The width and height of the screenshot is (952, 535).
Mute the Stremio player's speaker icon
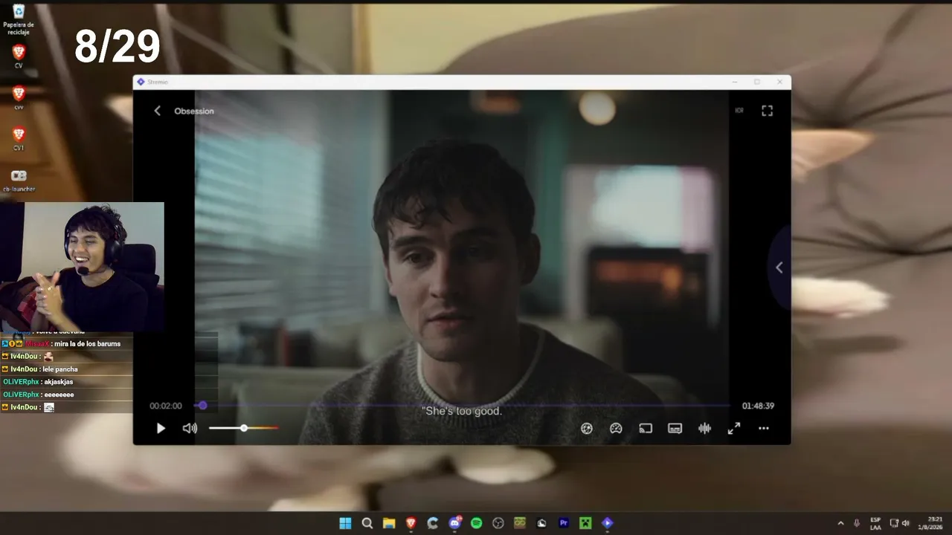pyautogui.click(x=190, y=428)
